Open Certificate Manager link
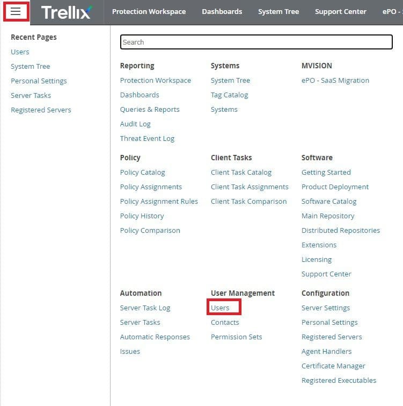This screenshot has width=403, height=406. tap(333, 366)
